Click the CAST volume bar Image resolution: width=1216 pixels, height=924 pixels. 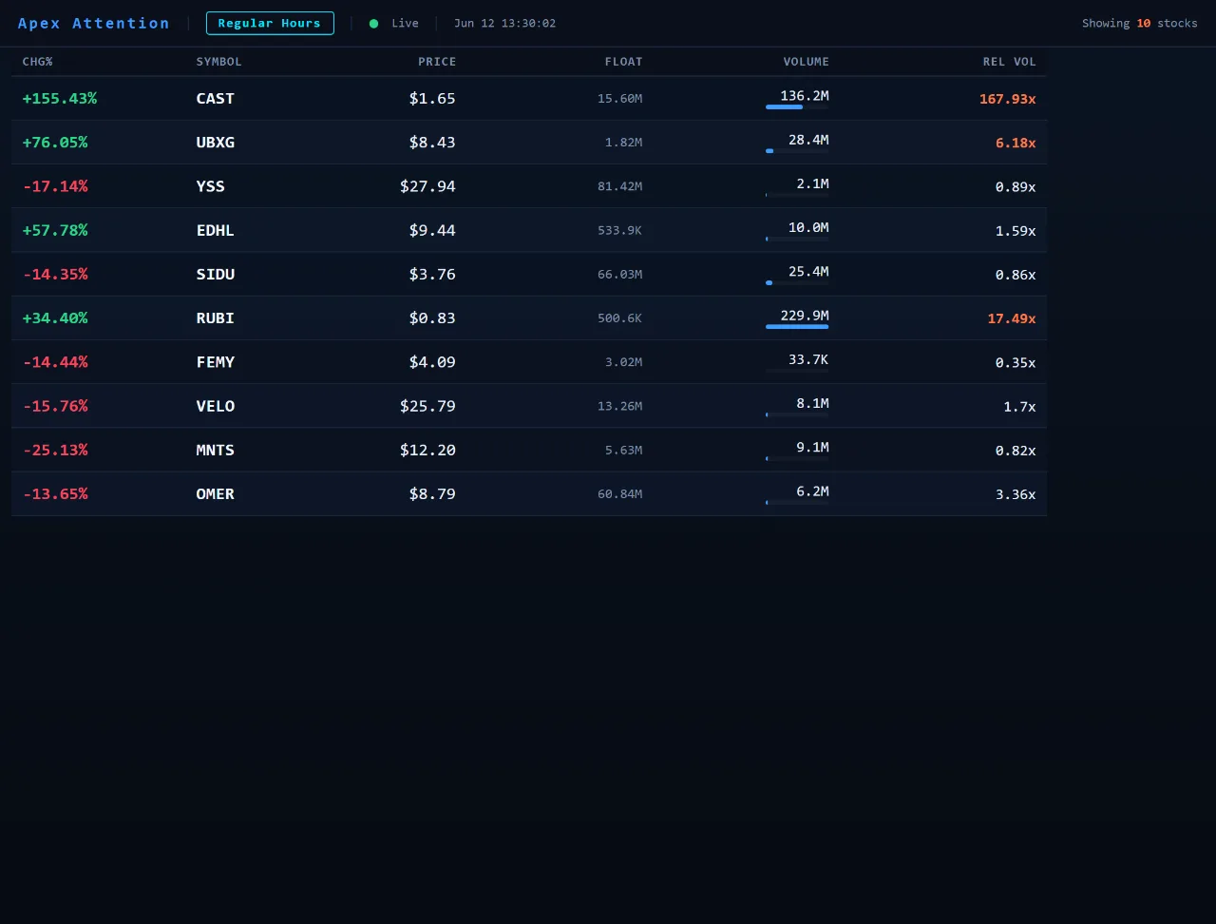click(797, 107)
